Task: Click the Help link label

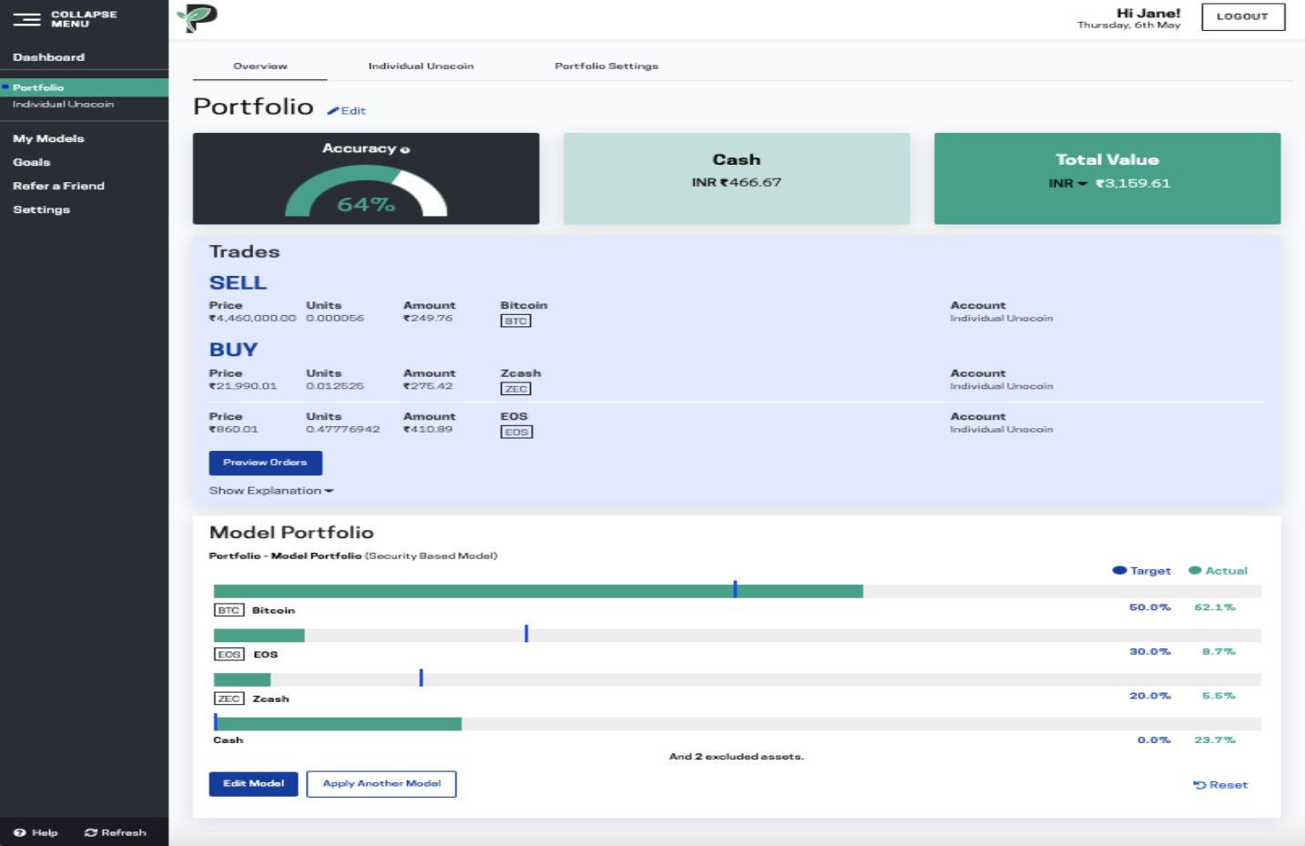Action: click(x=45, y=832)
